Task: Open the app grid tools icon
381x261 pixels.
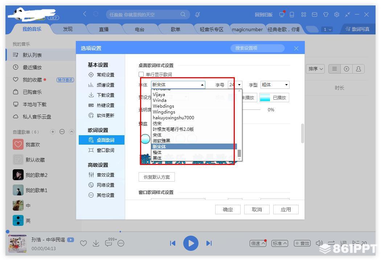Action: click(x=303, y=14)
